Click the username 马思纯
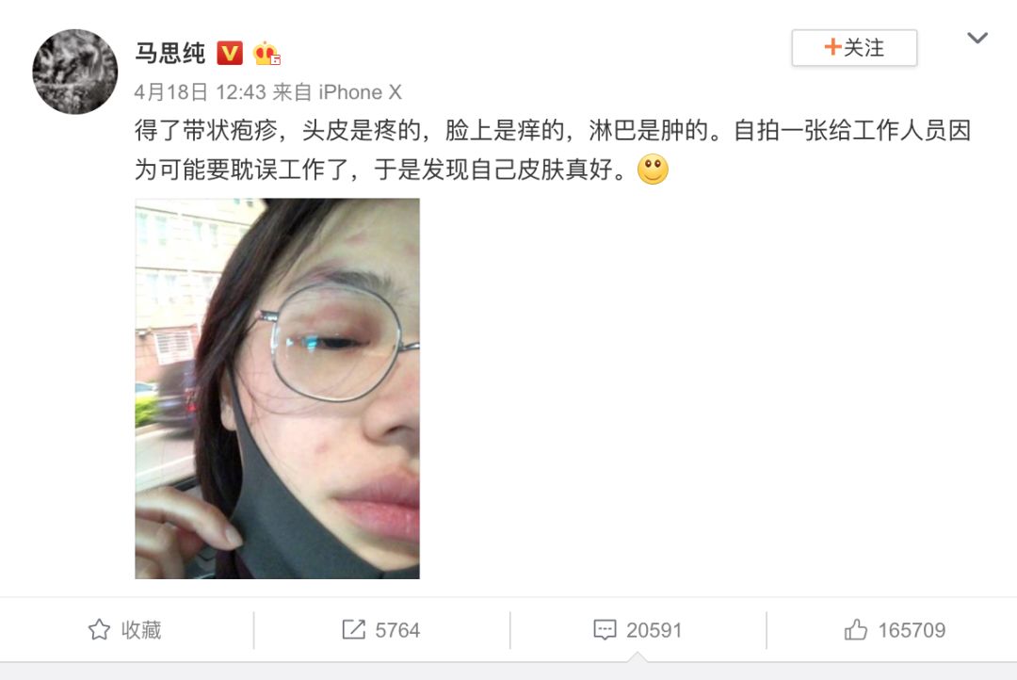 click(x=169, y=53)
